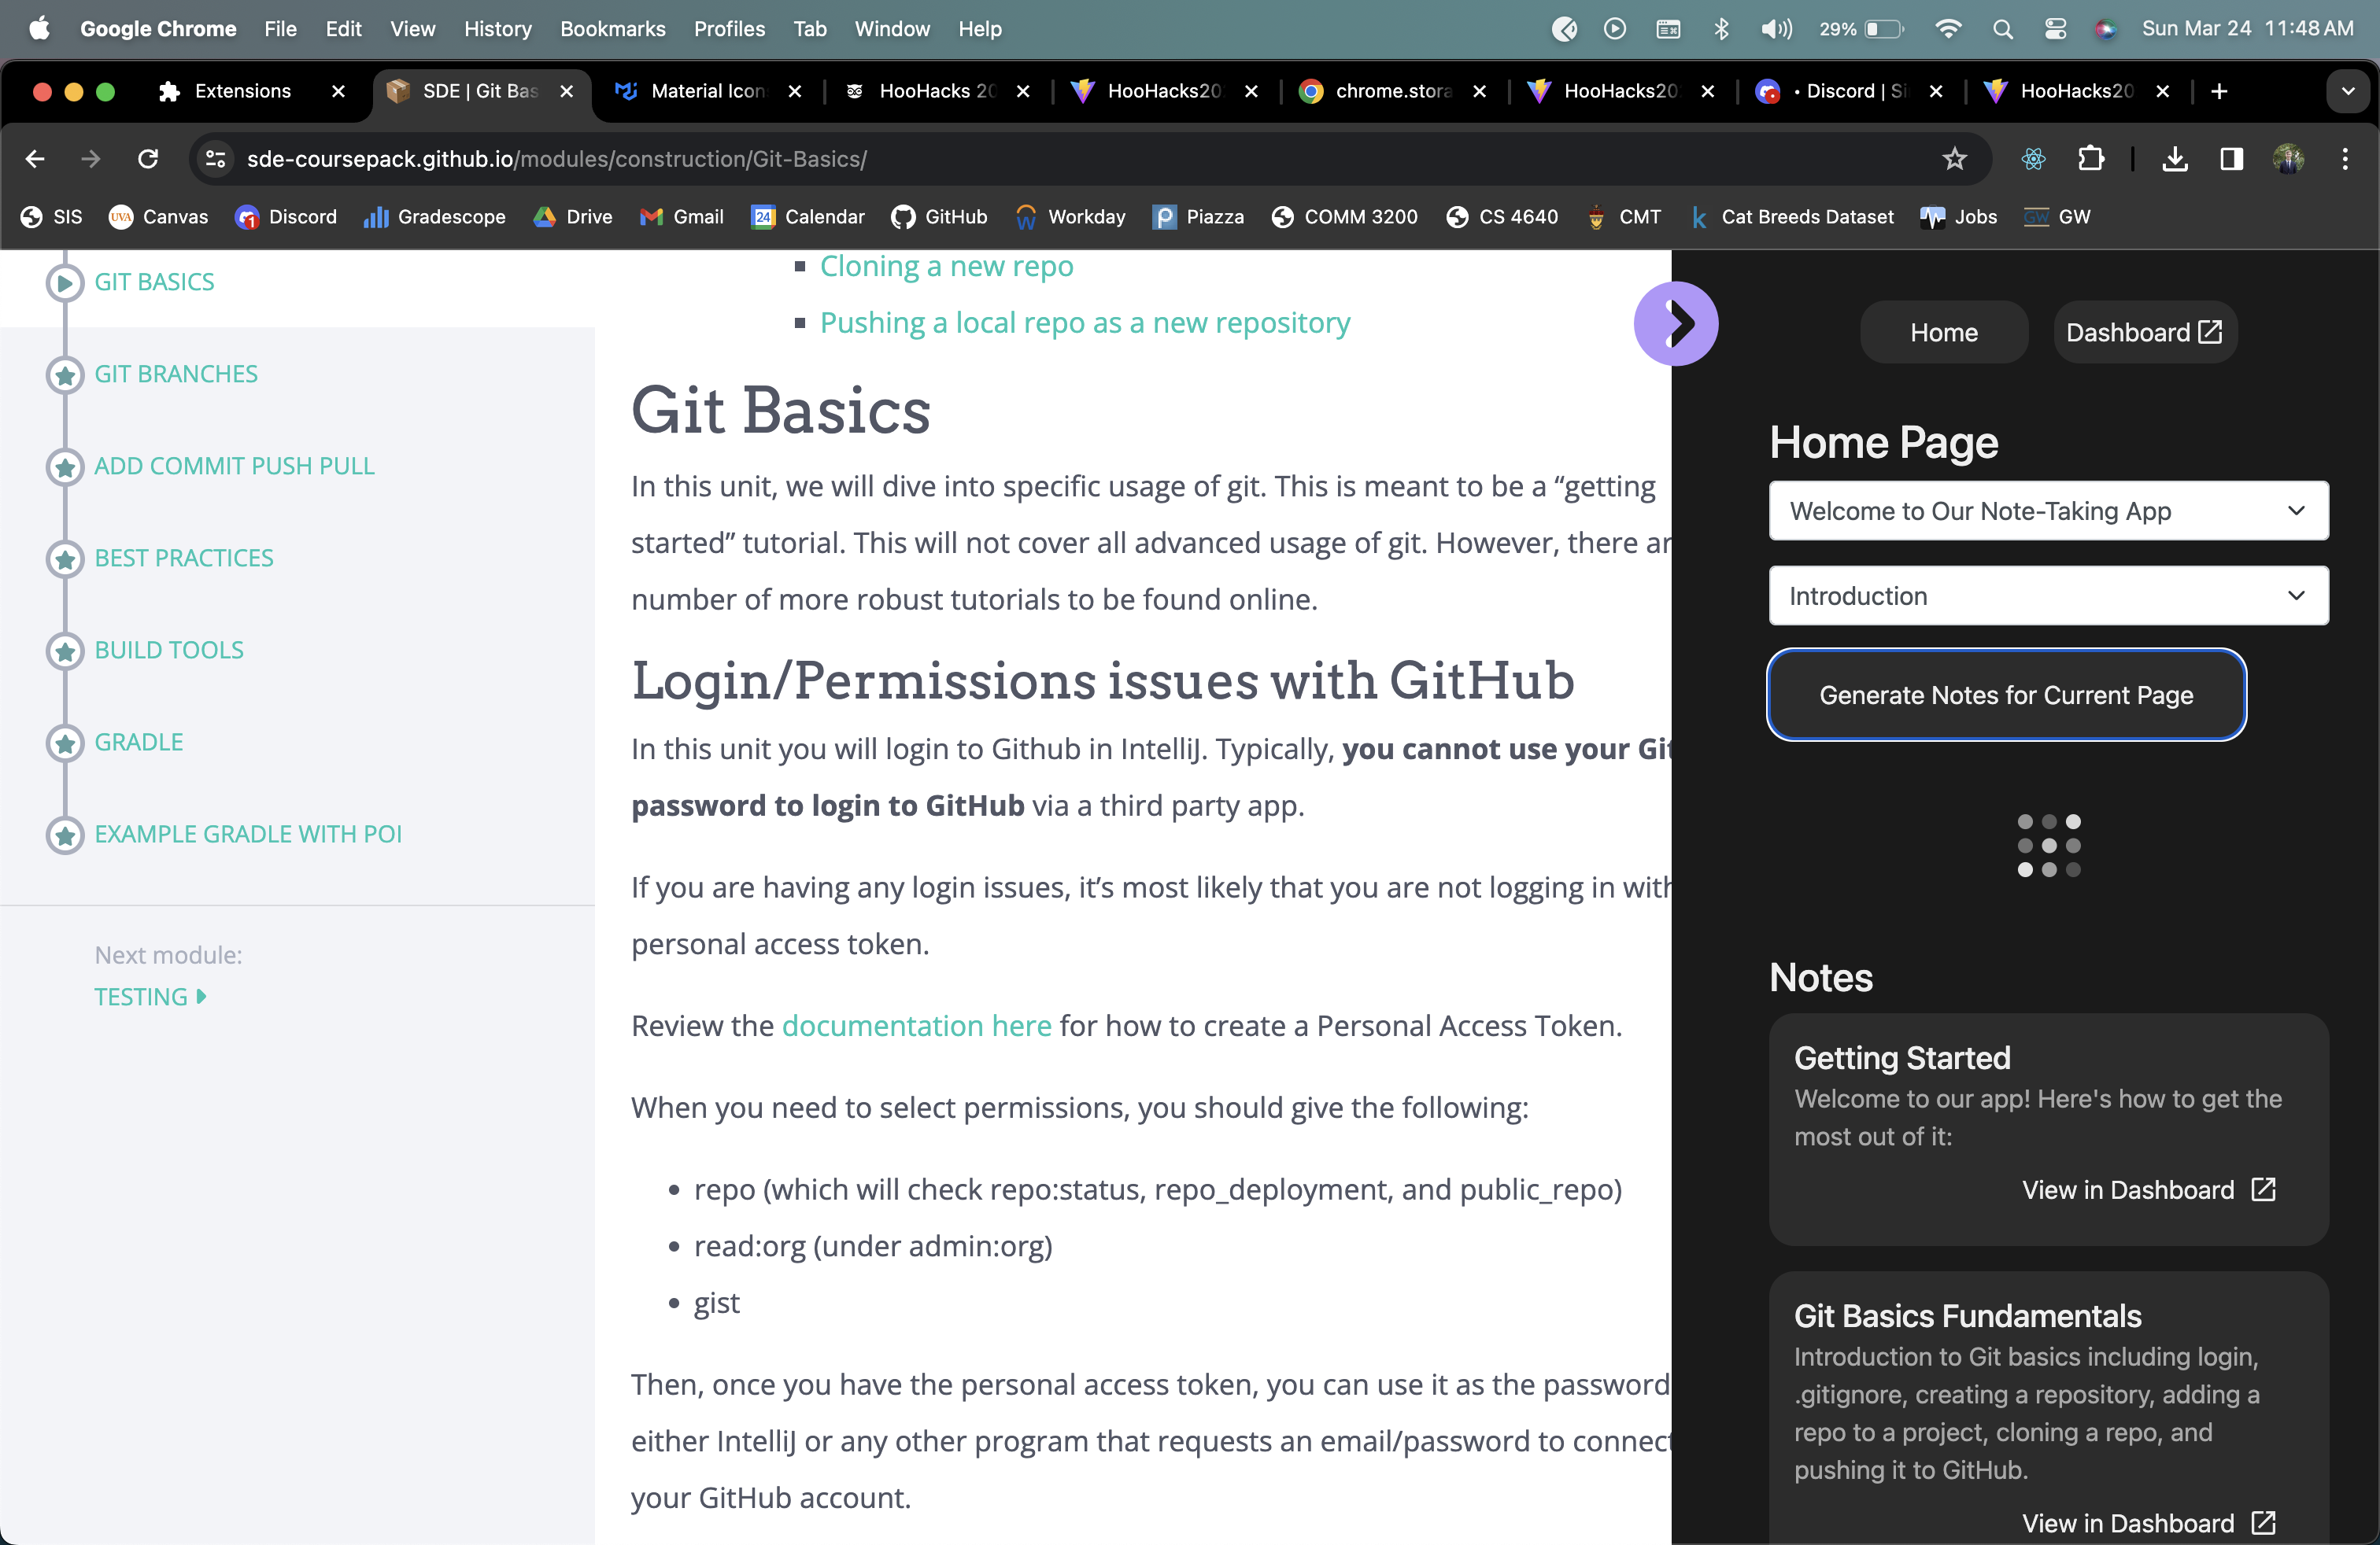Switch to the Material Icon tab
Screen dimensions: 2380x1545
point(707,91)
